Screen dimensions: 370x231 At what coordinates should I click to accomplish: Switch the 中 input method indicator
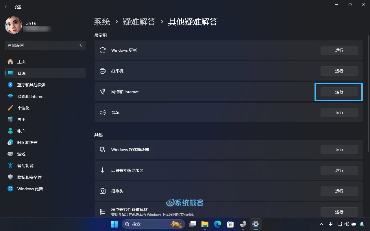click(331, 224)
